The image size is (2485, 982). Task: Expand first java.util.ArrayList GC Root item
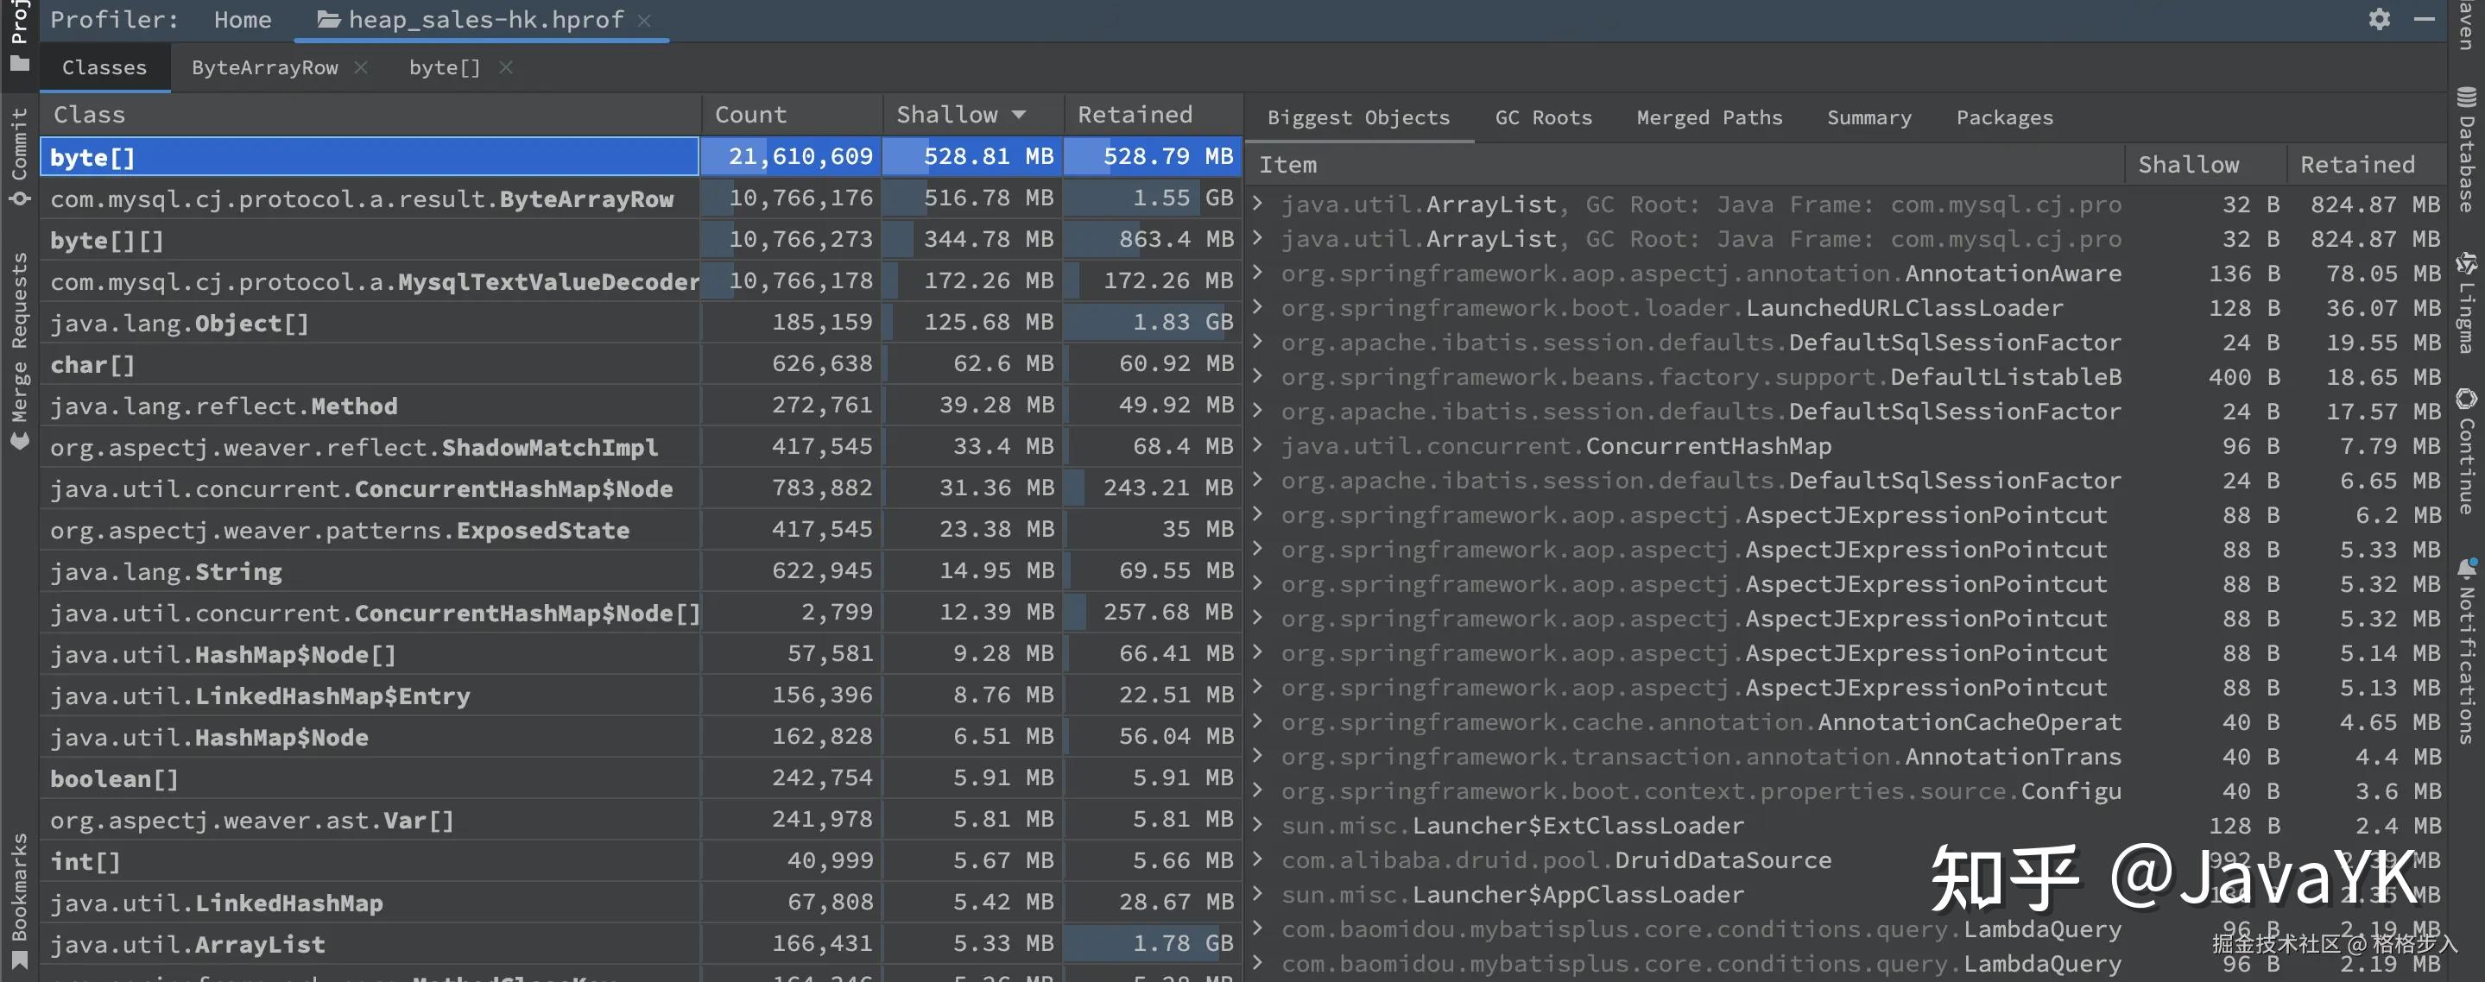[x=1258, y=204]
